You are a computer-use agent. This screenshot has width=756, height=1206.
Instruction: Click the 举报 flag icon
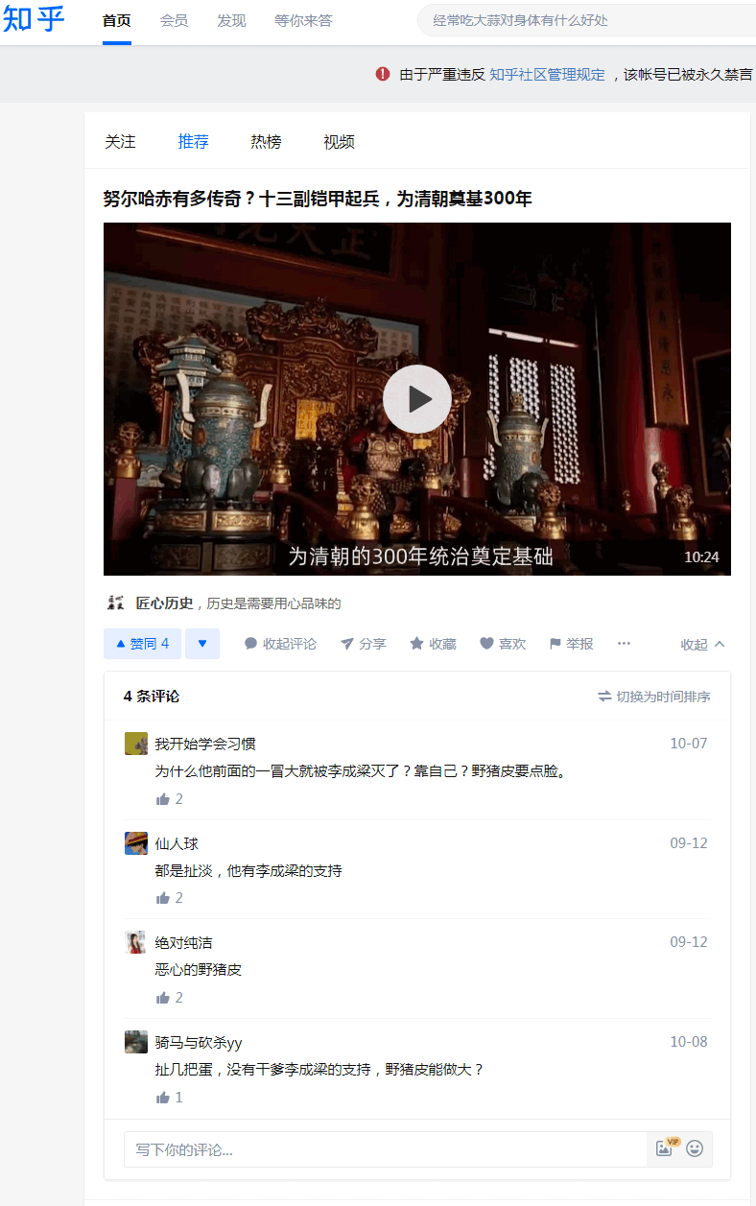point(555,644)
